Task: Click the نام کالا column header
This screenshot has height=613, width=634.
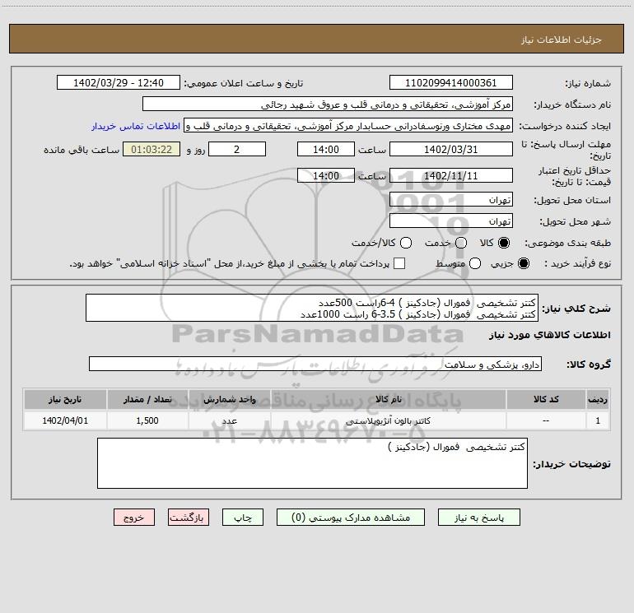Action: [388, 399]
